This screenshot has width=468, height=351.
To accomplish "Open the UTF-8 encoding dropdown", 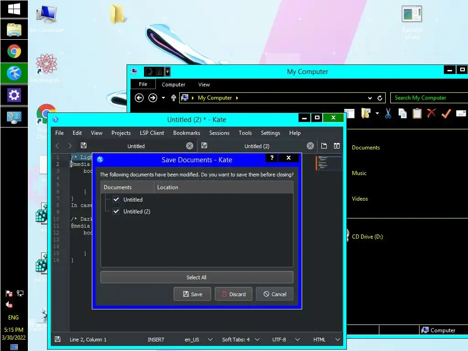I will 286,340.
